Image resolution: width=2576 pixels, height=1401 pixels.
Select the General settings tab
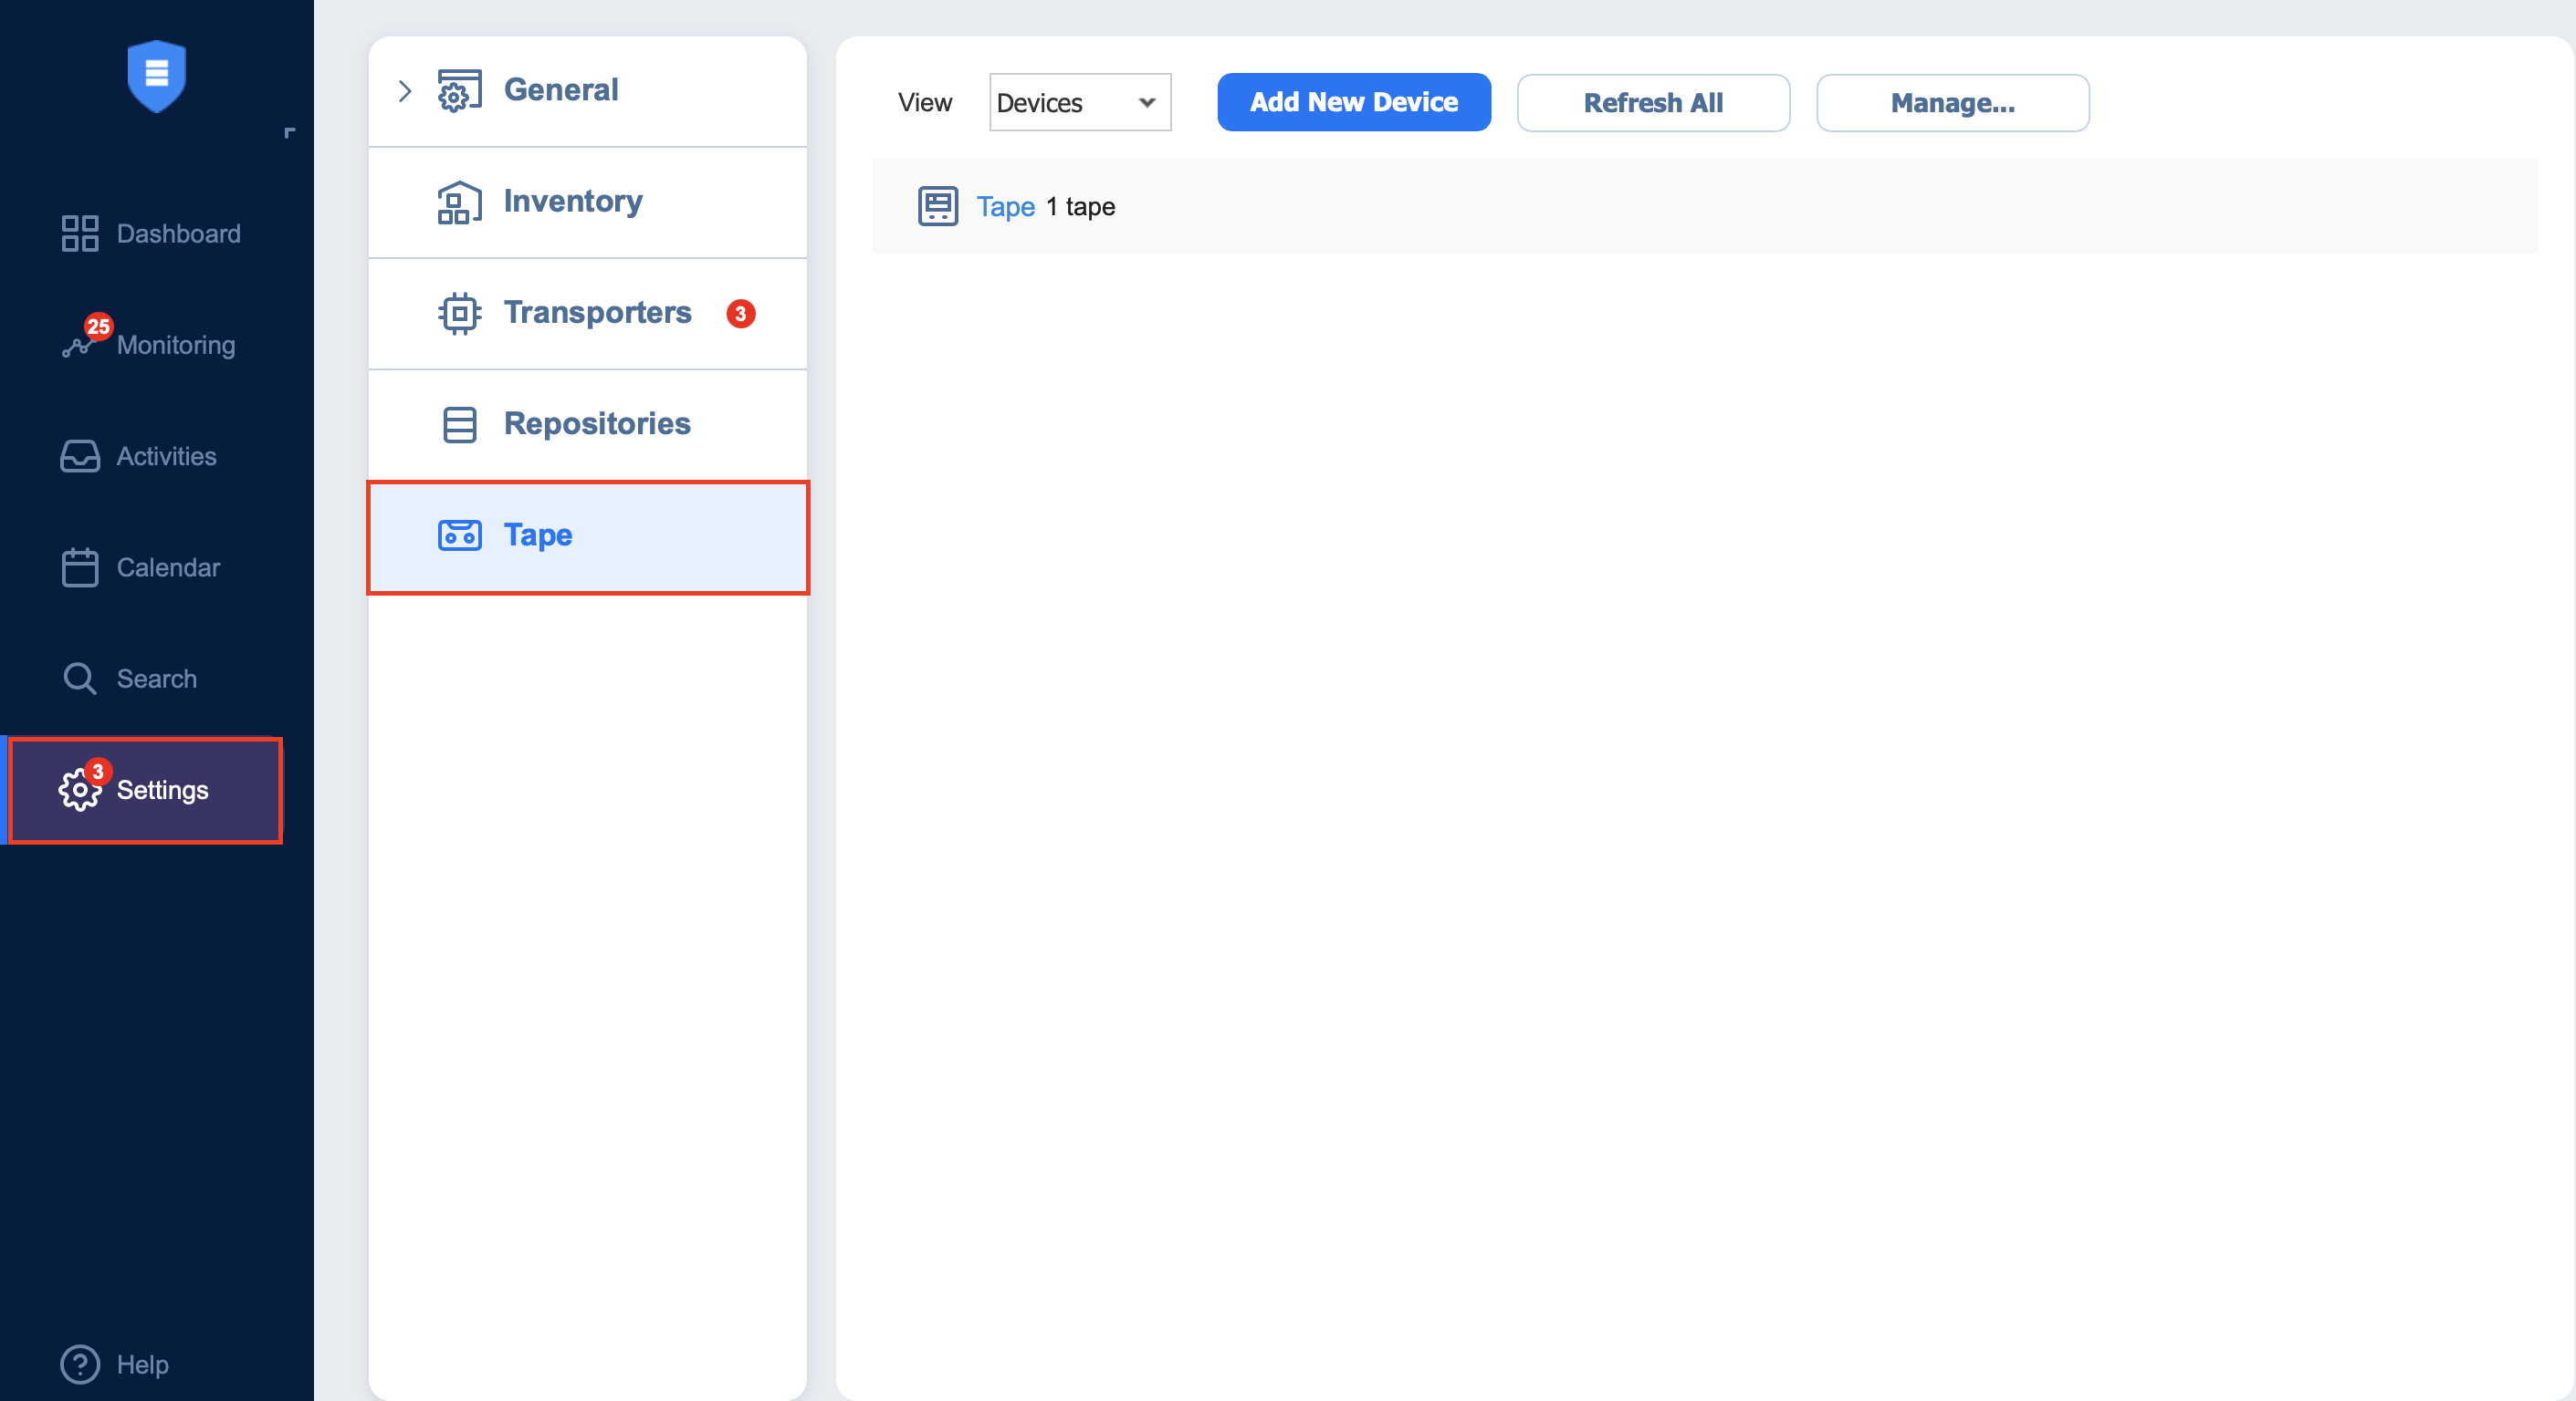pyautogui.click(x=587, y=91)
